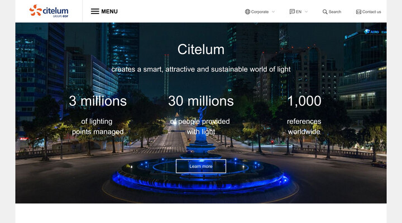Click the envelope contact icon
Viewport: 402px width, 223px height.
coord(358,12)
